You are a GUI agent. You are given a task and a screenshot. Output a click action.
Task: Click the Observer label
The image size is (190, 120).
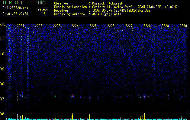[61, 3]
